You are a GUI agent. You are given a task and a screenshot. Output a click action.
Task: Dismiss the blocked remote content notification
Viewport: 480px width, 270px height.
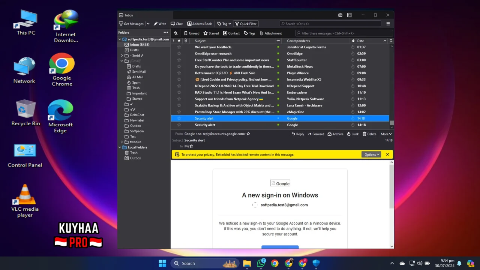pos(387,154)
